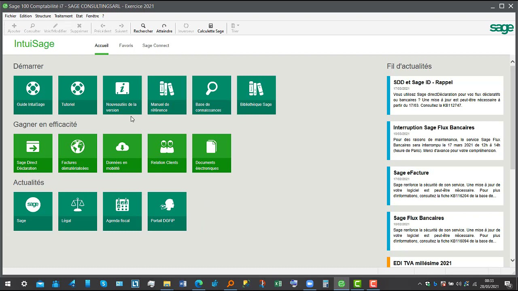
Task: Open Zoom from the taskbar
Action: pos(310,284)
